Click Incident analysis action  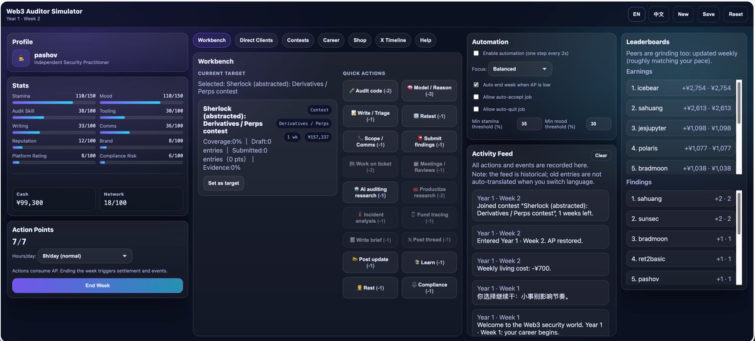370,218
